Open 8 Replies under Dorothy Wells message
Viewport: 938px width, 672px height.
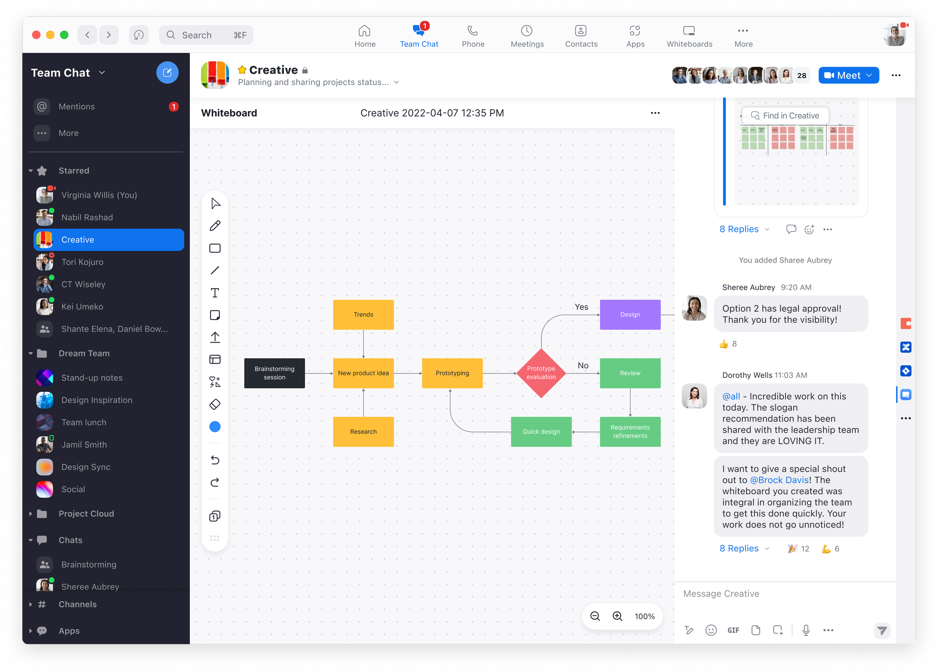pyautogui.click(x=739, y=548)
